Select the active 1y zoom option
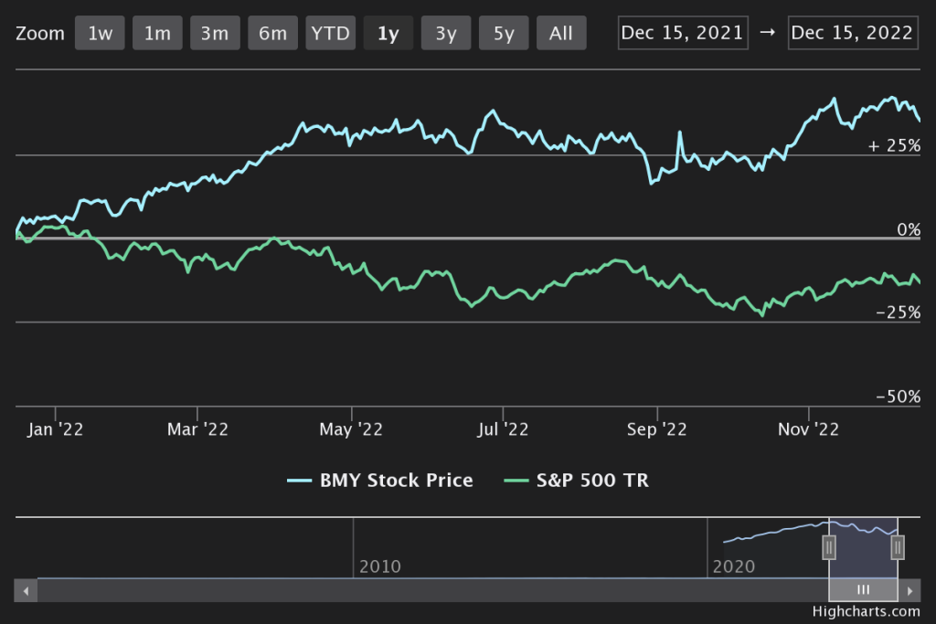Image resolution: width=936 pixels, height=624 pixels. click(388, 34)
